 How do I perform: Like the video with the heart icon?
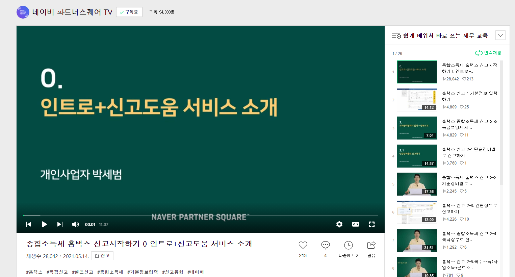pyautogui.click(x=303, y=245)
